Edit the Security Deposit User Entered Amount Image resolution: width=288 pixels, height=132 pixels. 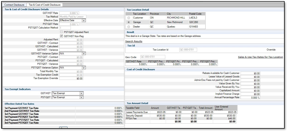pos(227,115)
